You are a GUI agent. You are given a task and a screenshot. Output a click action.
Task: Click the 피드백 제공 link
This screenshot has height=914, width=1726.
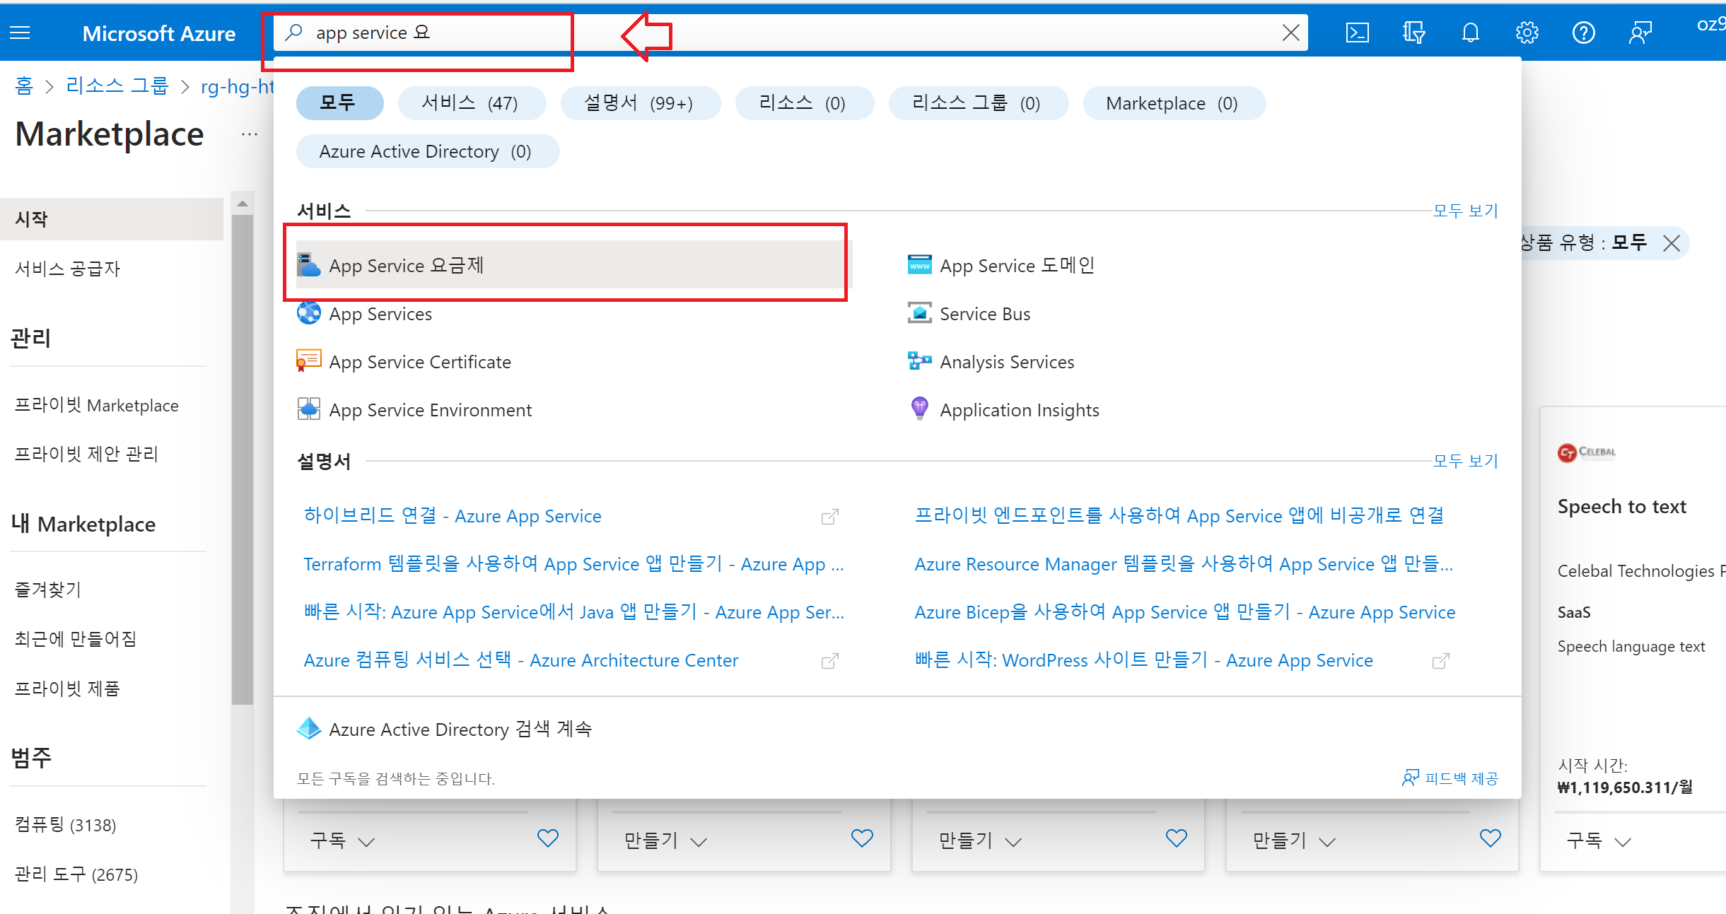1450,778
